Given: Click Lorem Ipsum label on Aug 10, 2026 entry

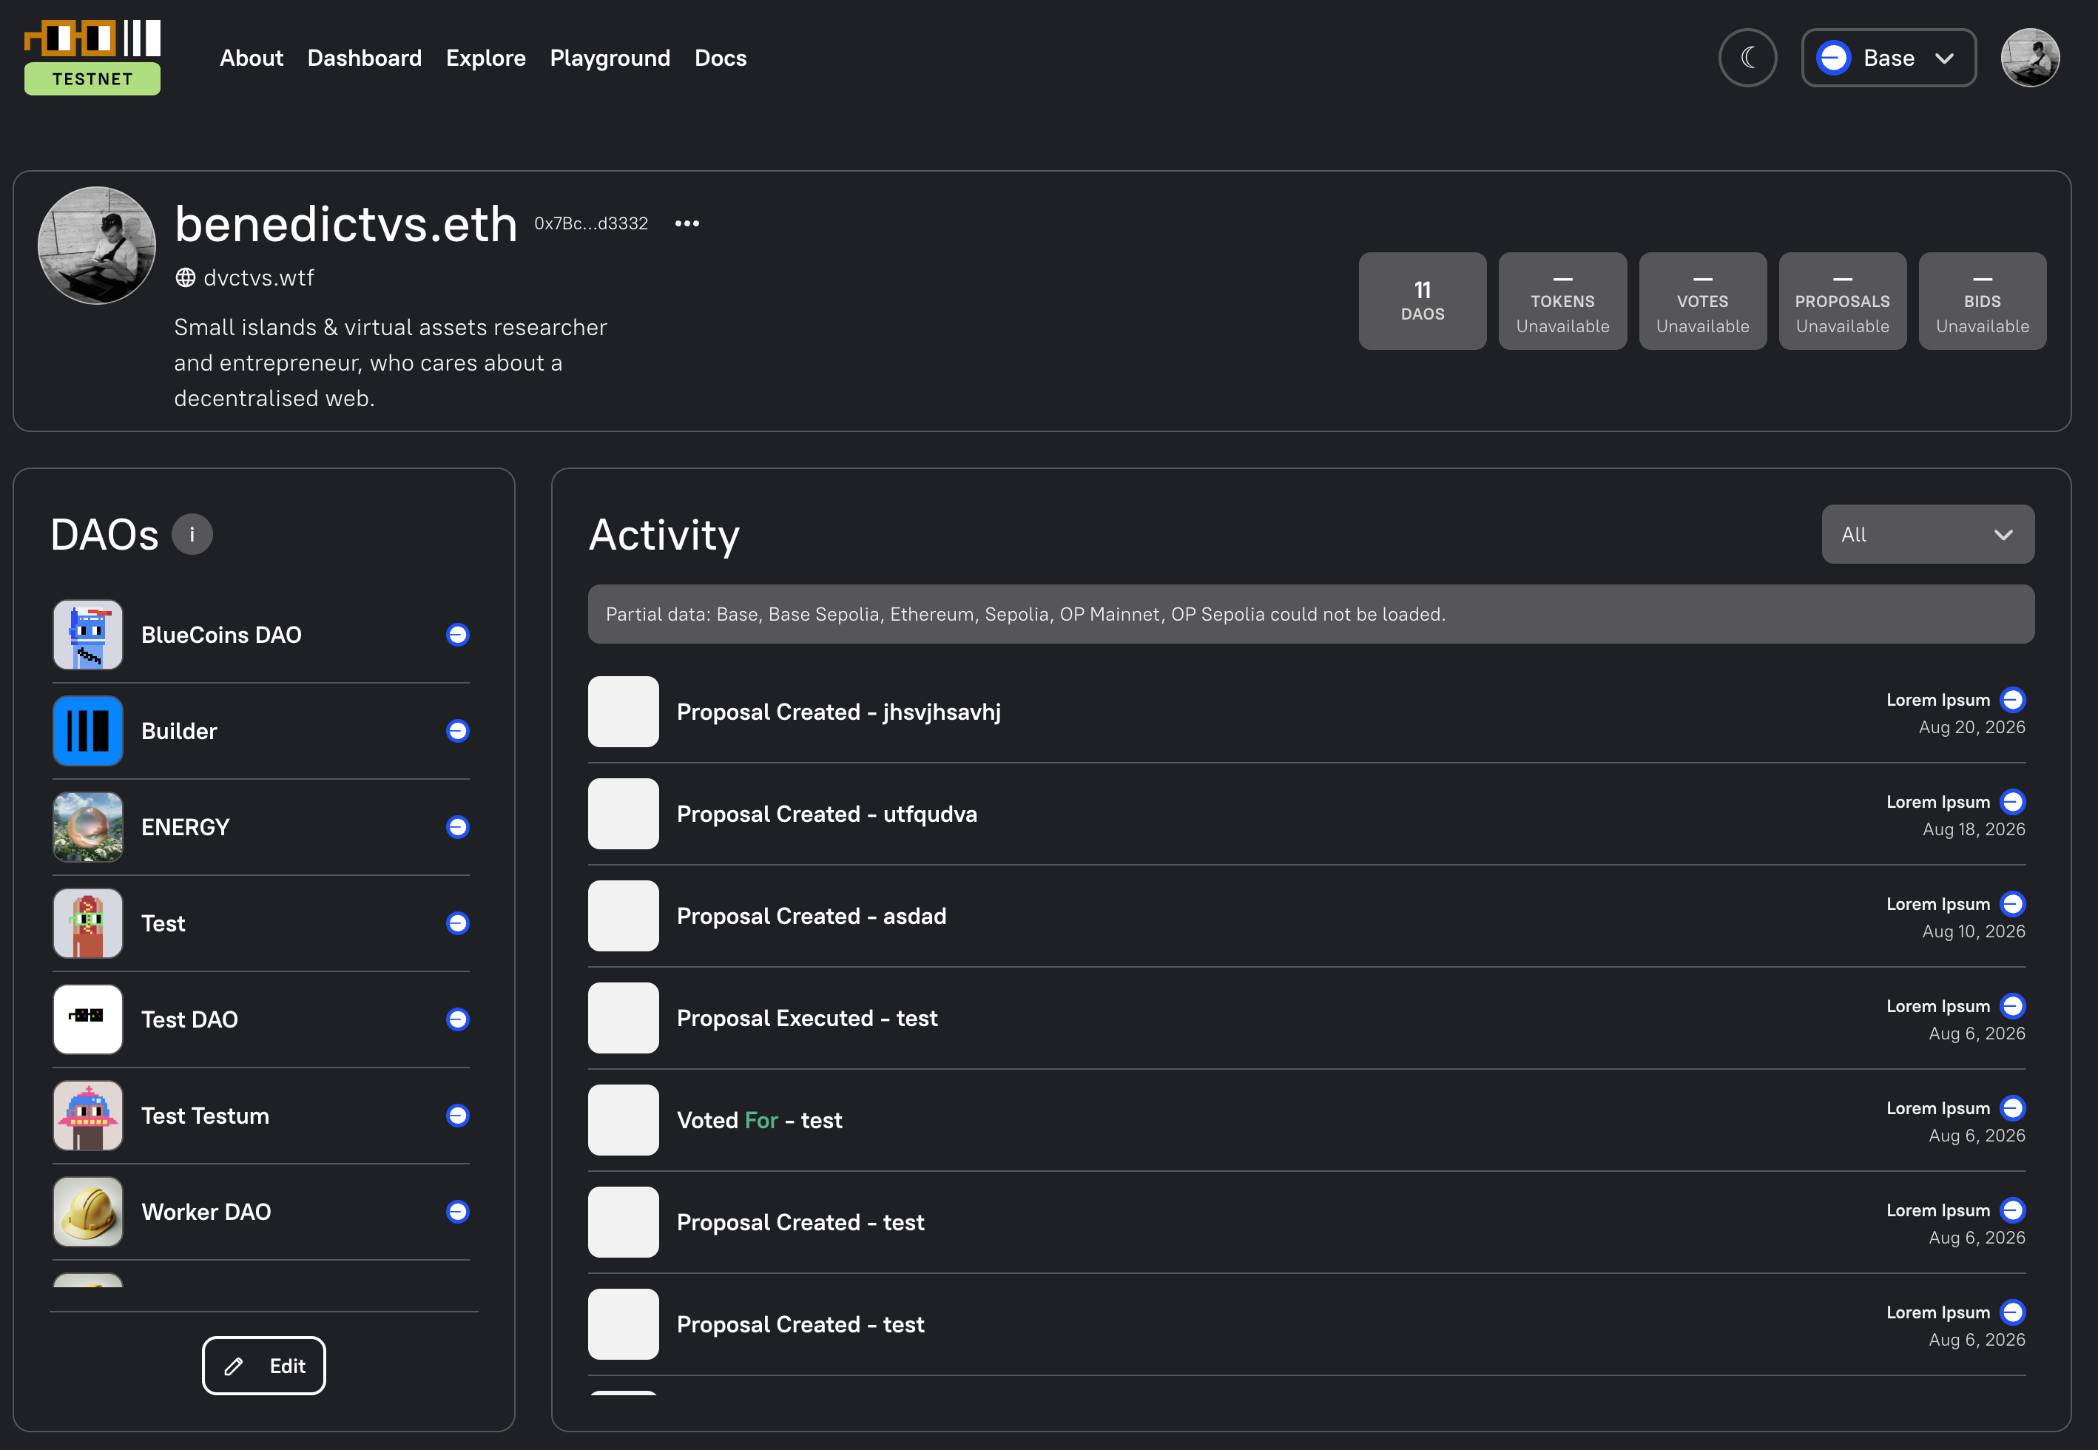Looking at the screenshot, I should tap(1937, 904).
